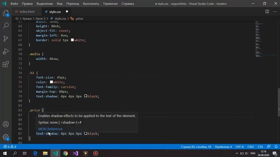Change file encoding UTF-8

pyautogui.click(x=239, y=147)
